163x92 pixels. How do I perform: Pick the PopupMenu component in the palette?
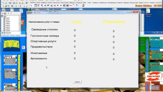pyautogui.click(x=42, y=5)
